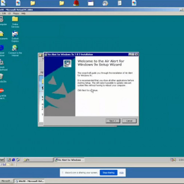Screen dimensions: 184x184
Task: Switch to 9x folder taskbar button
Action: [38, 160]
